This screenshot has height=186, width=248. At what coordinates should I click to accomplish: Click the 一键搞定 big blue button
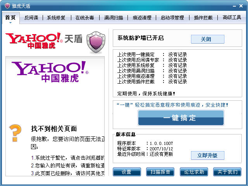(x=181, y=118)
